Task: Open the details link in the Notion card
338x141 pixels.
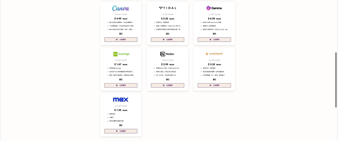Action: click(x=167, y=79)
